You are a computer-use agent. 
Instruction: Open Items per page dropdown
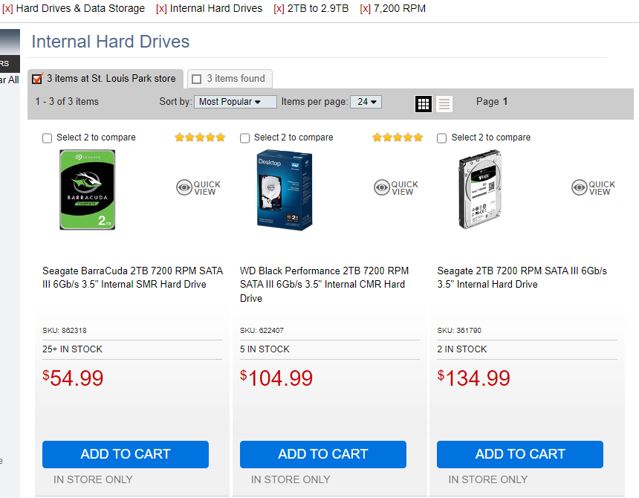pyautogui.click(x=367, y=102)
